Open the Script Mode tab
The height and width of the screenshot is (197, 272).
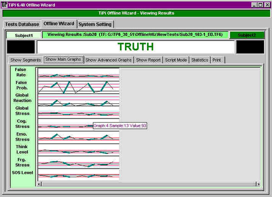click(x=176, y=60)
